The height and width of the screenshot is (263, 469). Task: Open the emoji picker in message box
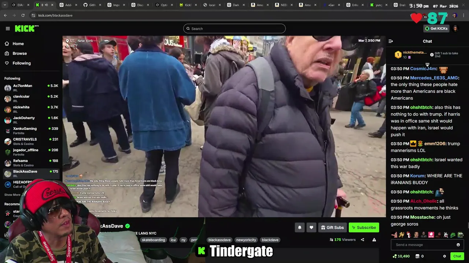[458, 245]
